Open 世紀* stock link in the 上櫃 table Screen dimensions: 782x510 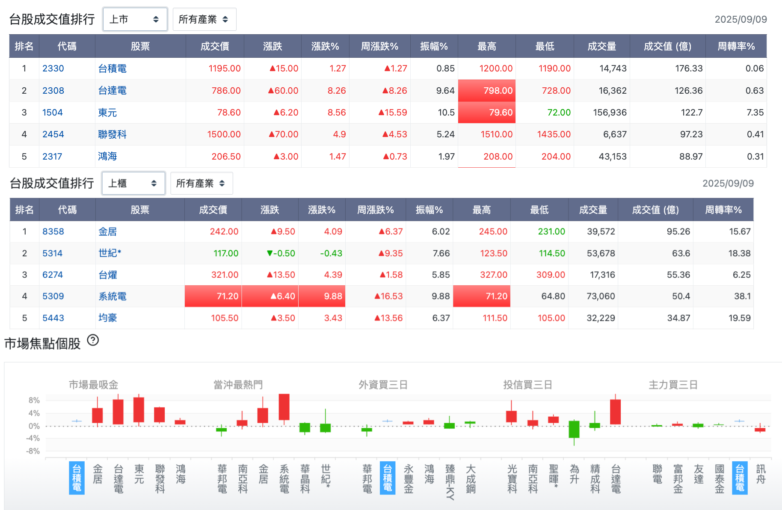point(110,253)
